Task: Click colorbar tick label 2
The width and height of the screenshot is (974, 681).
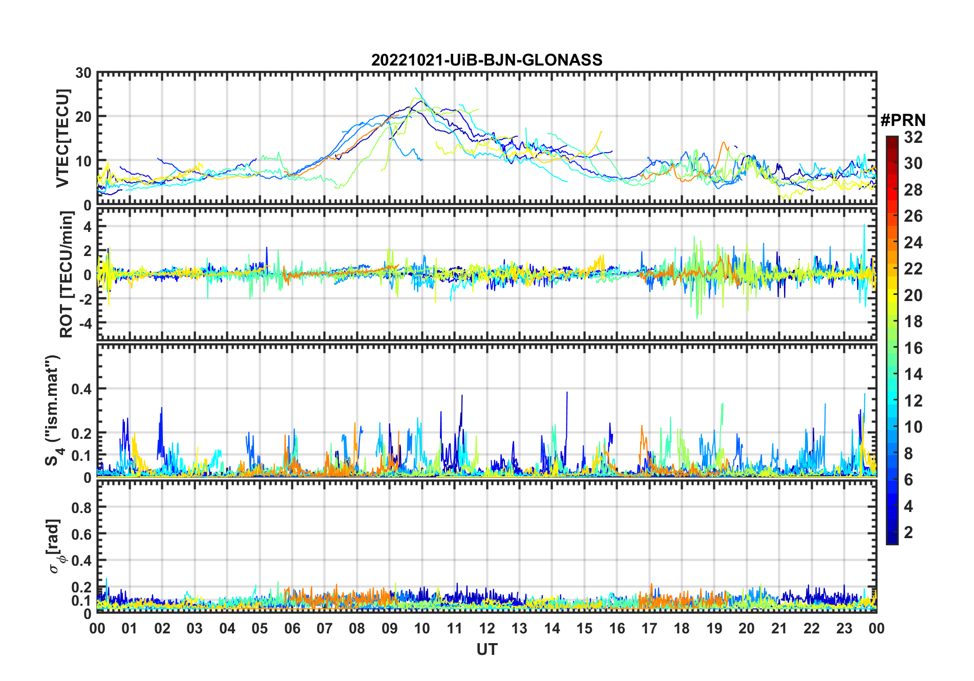Action: 908,533
